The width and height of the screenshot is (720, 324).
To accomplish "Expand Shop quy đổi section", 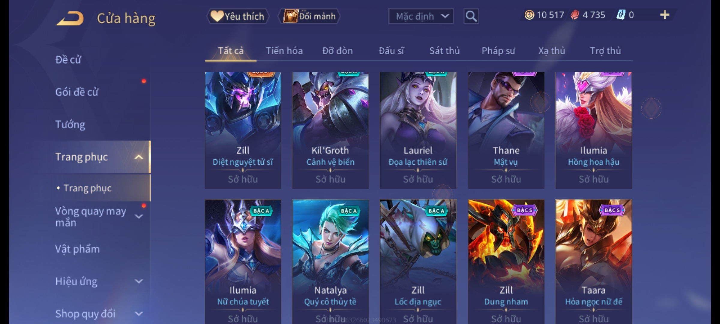I will [x=139, y=314].
